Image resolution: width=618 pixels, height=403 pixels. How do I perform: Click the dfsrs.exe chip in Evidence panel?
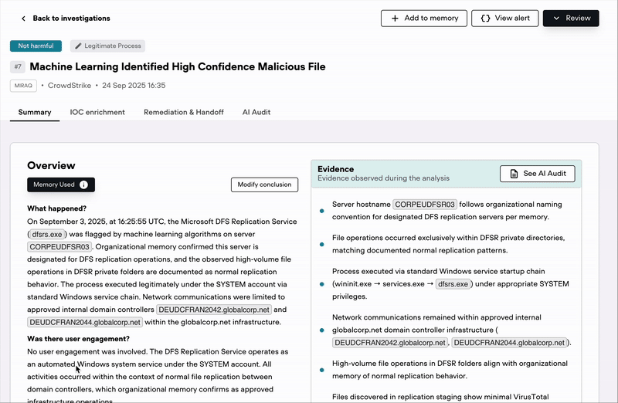click(x=453, y=284)
